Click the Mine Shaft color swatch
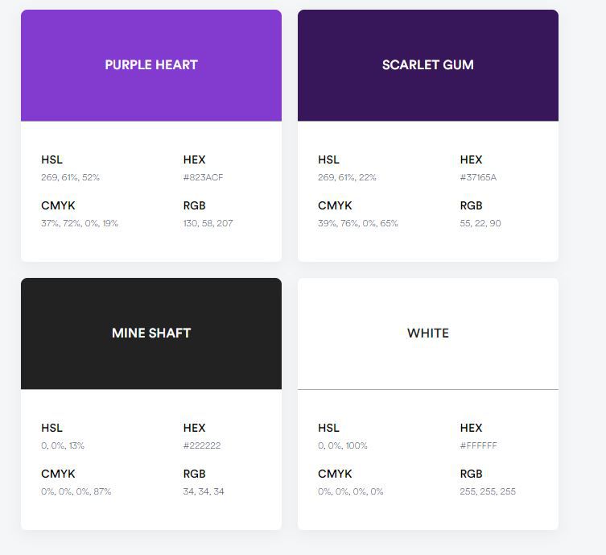The image size is (606, 555). point(151,333)
